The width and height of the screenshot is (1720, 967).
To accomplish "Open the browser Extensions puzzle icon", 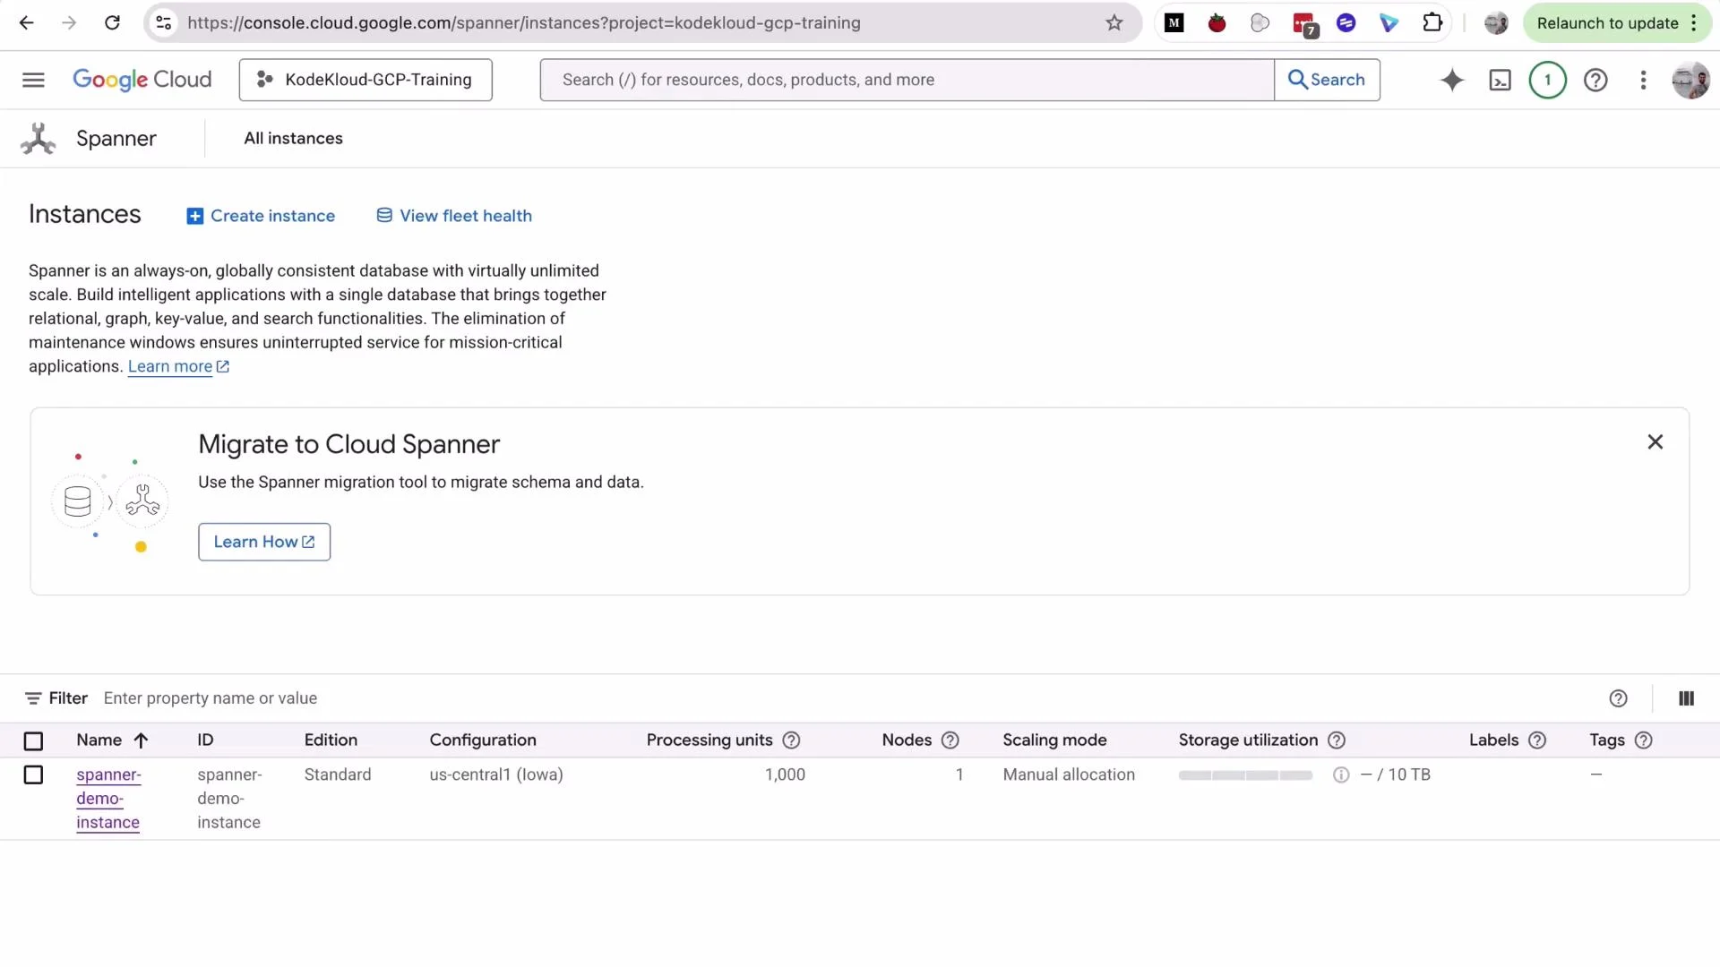I will 1432,23.
